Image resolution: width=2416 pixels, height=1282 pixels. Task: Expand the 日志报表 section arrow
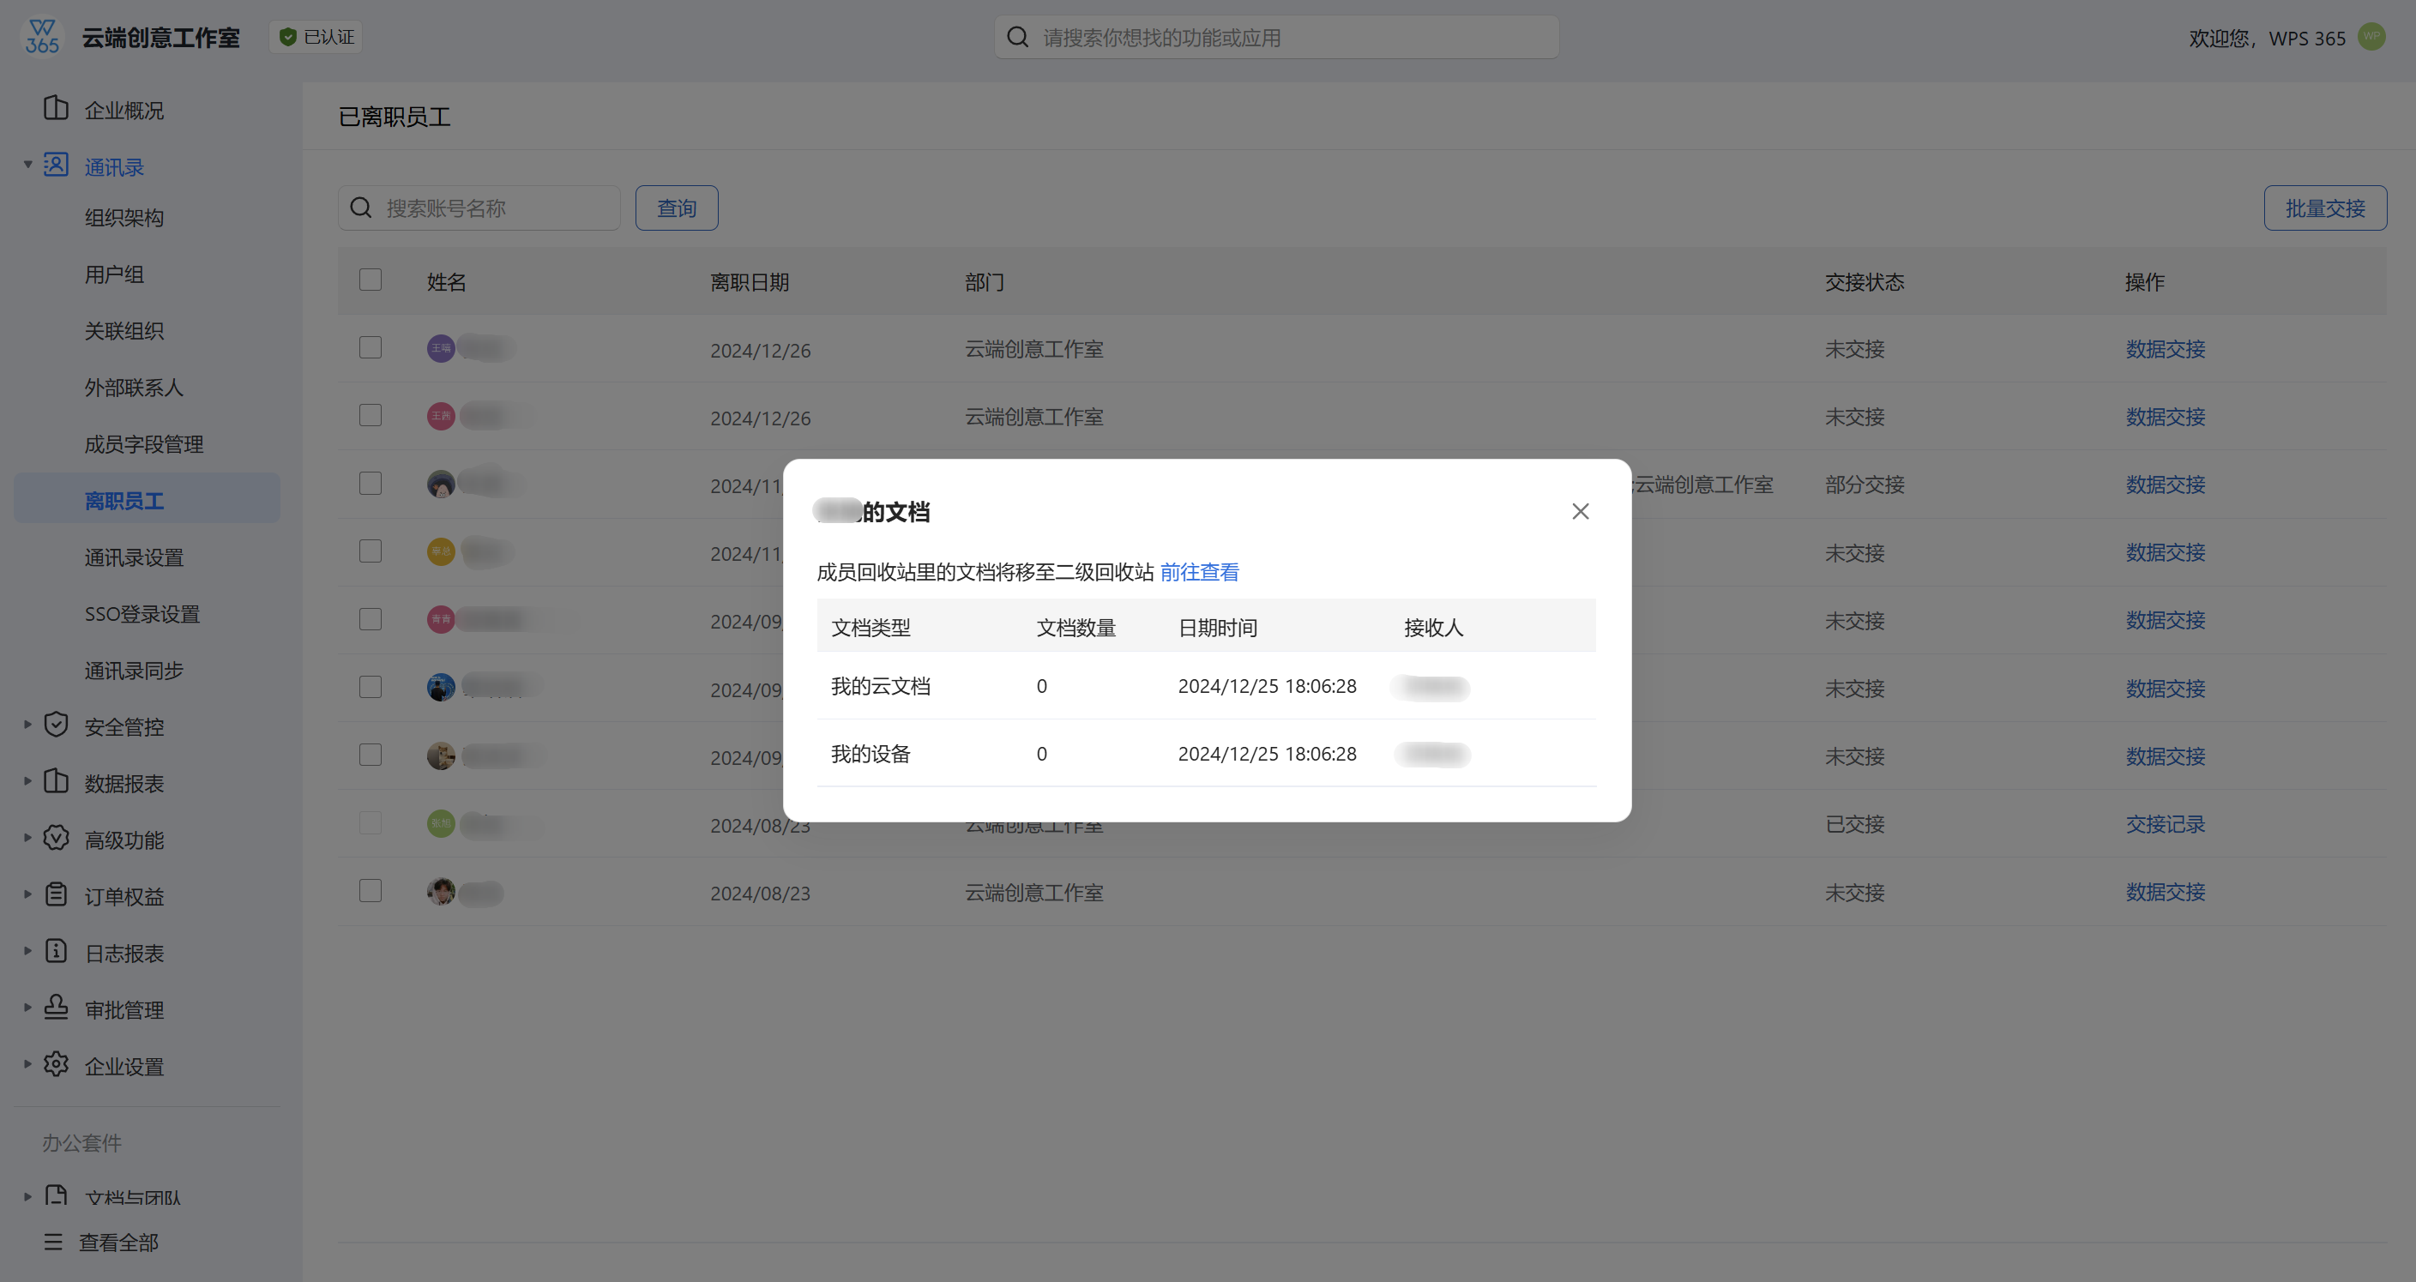(27, 952)
